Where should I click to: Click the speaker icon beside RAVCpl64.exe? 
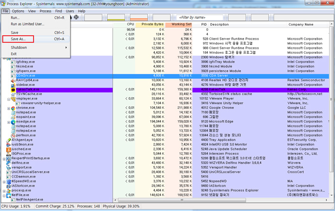tap(13, 80)
